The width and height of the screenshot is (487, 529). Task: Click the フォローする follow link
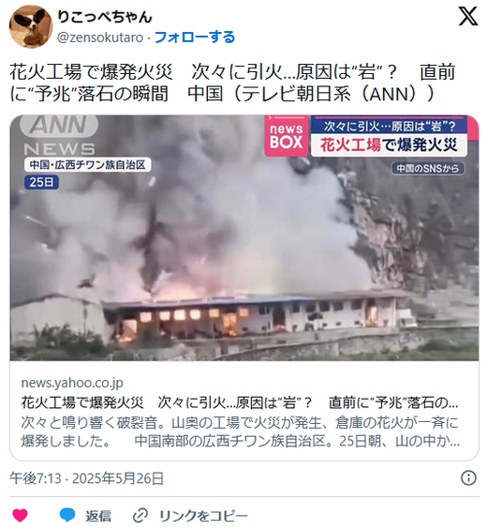click(x=195, y=38)
